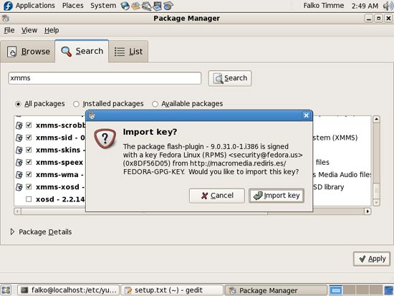Switch to the List tab
Image resolution: width=394 pixels, height=296 pixels.
pos(128,52)
